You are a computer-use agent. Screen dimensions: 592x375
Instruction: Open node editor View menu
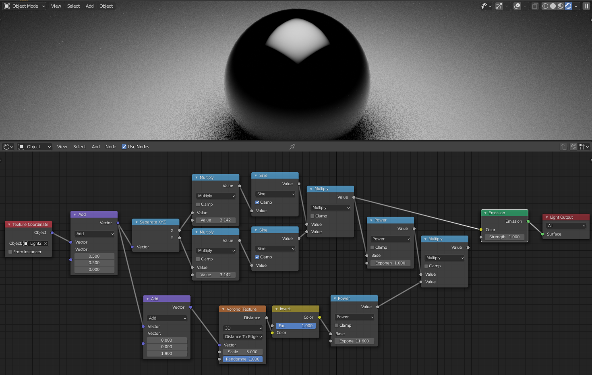pyautogui.click(x=62, y=147)
